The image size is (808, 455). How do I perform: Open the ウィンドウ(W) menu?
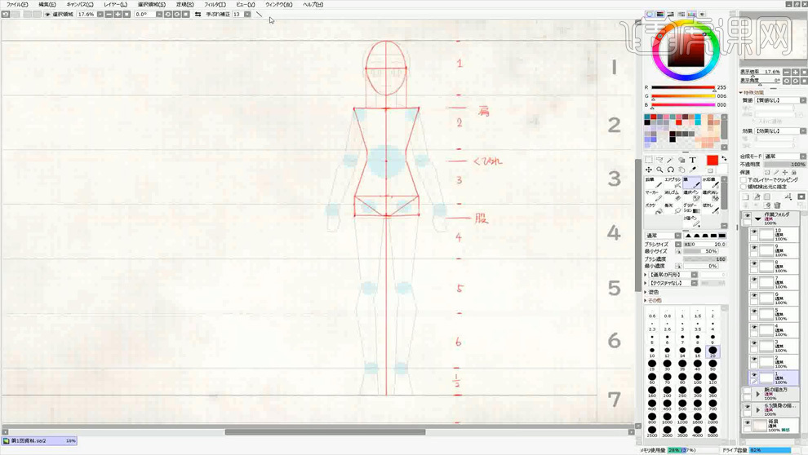pos(279,4)
